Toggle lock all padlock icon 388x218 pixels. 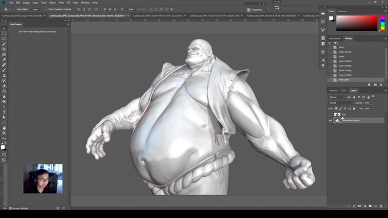[354, 108]
